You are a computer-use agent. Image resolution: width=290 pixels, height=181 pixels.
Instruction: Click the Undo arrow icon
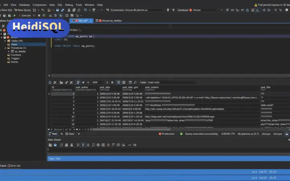85,10
